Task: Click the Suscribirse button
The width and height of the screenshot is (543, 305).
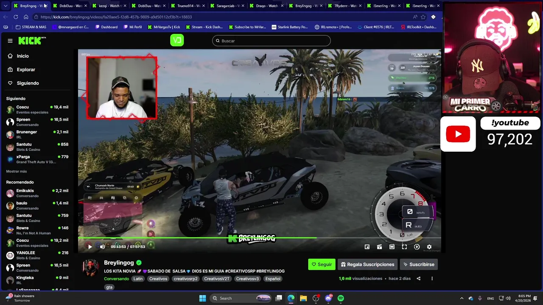Action: pyautogui.click(x=419, y=264)
